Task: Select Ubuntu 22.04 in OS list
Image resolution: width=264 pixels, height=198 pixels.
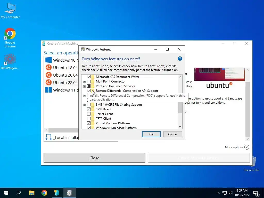Action: point(62,82)
